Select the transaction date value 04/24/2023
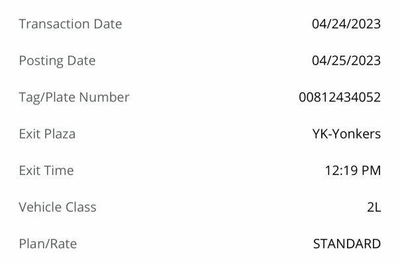The image size is (400, 264). point(346,24)
